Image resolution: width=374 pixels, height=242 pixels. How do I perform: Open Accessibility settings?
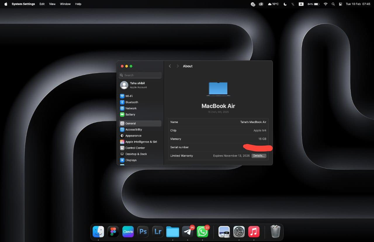[134, 129]
